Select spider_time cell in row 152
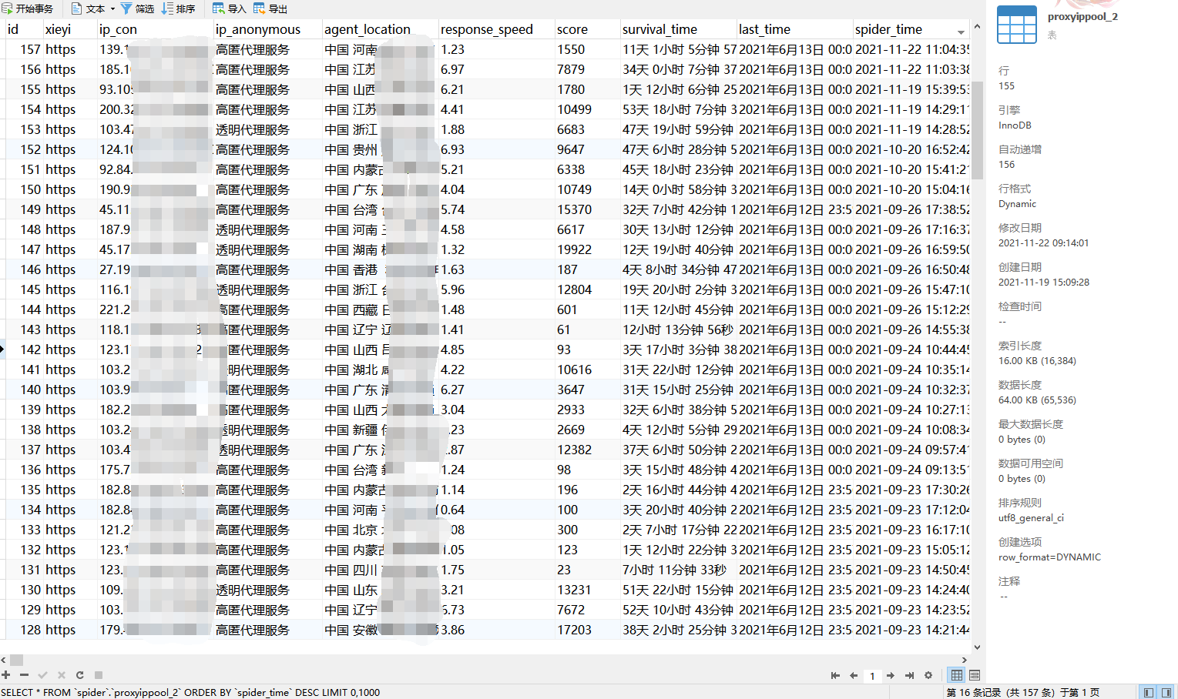This screenshot has height=699, width=1178. (x=911, y=149)
